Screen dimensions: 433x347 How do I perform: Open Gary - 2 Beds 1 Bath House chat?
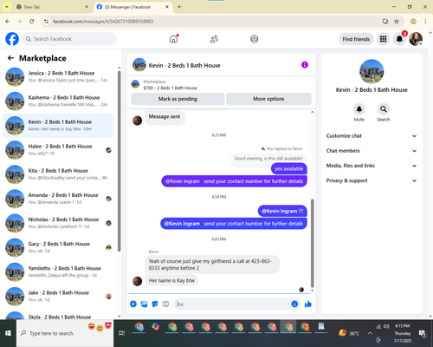59,247
